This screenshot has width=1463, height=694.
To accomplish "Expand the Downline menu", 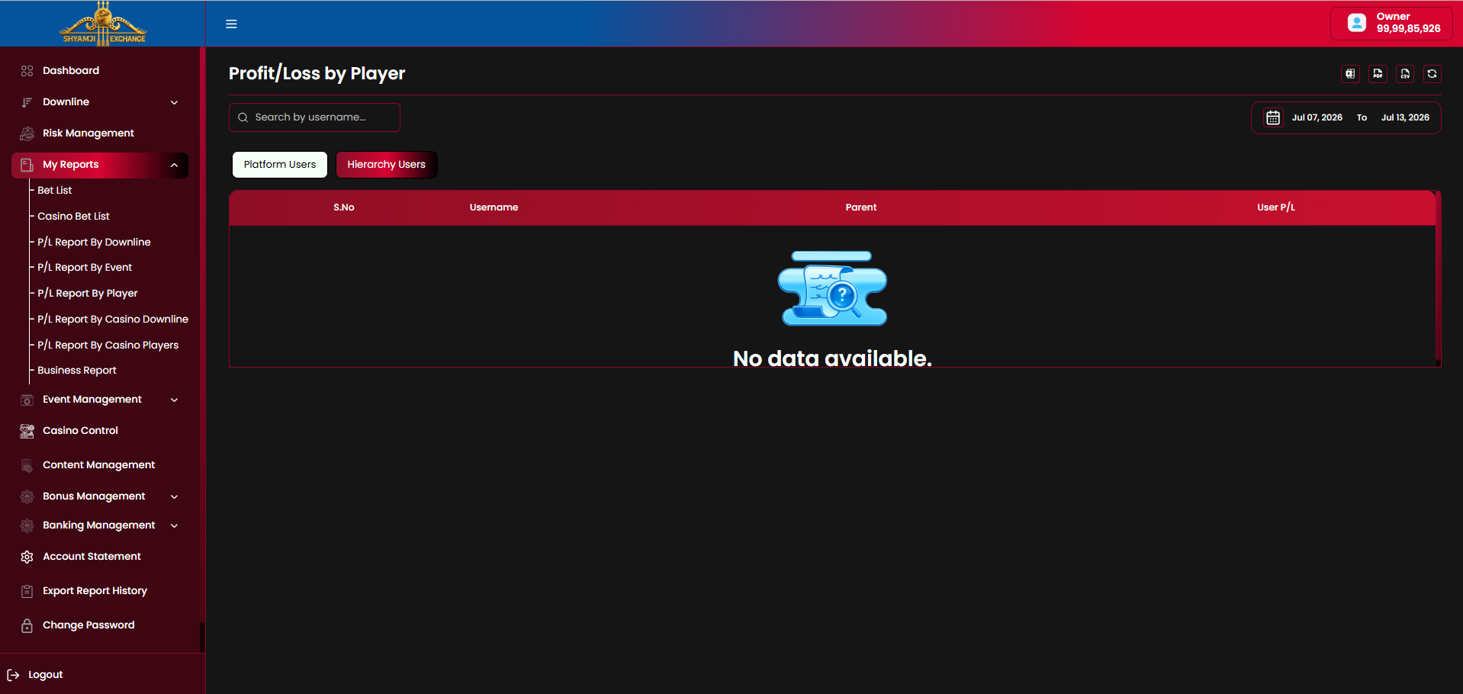I will pyautogui.click(x=174, y=102).
